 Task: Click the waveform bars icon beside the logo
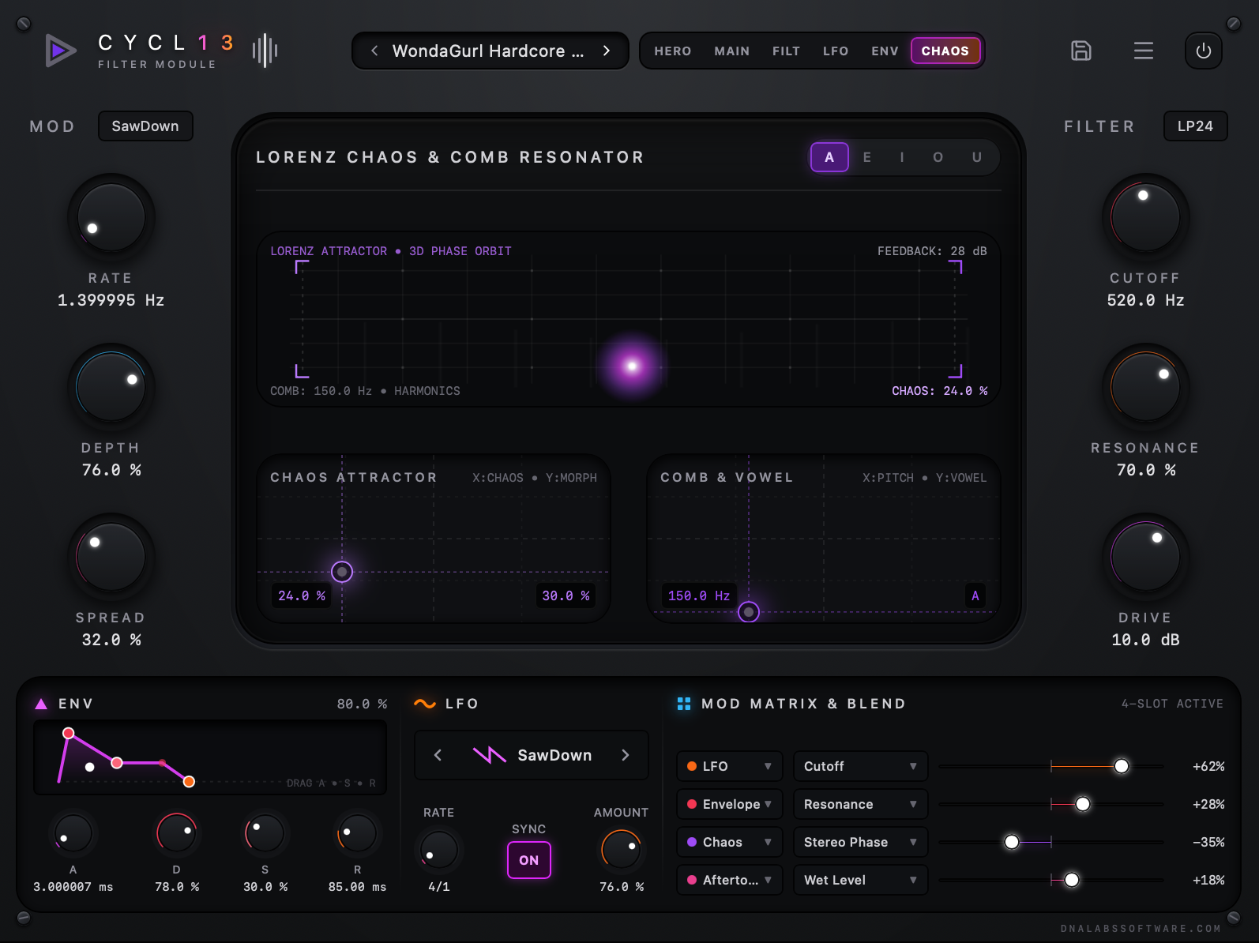(265, 51)
